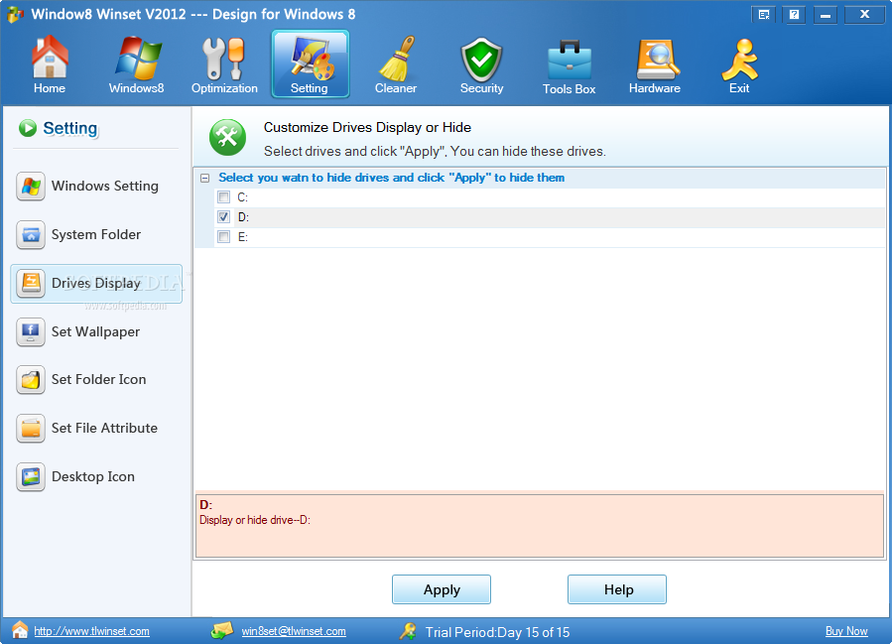The width and height of the screenshot is (892, 644).
Task: Open the Tools Box briefcase icon
Action: point(569,60)
